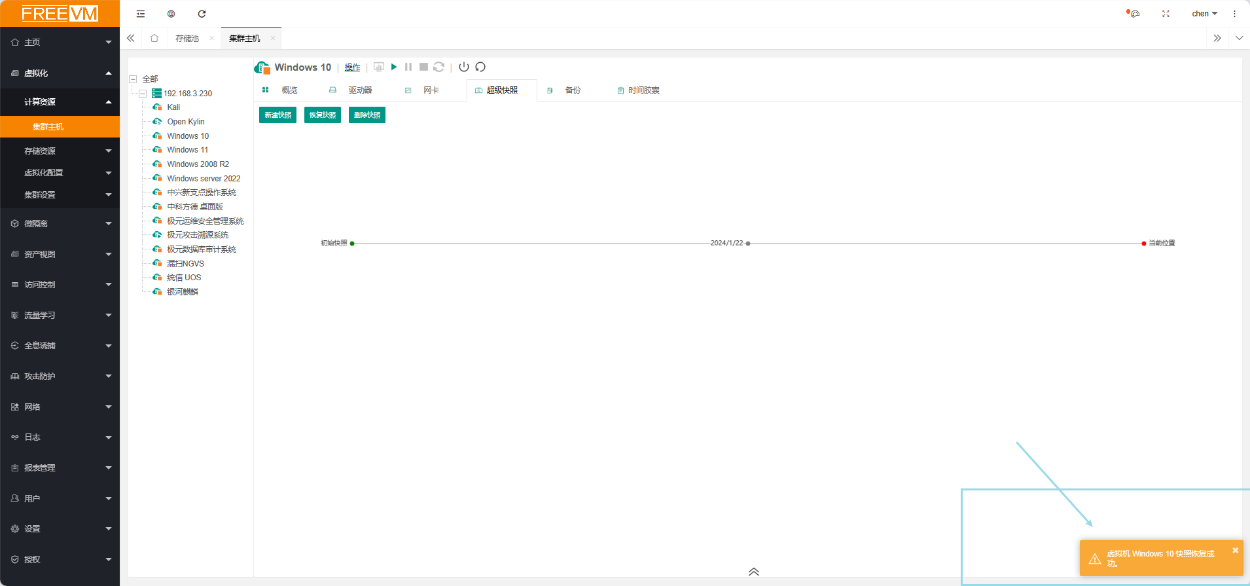1250x586 pixels.
Task: Switch to the 网卡 tab
Action: pos(431,90)
